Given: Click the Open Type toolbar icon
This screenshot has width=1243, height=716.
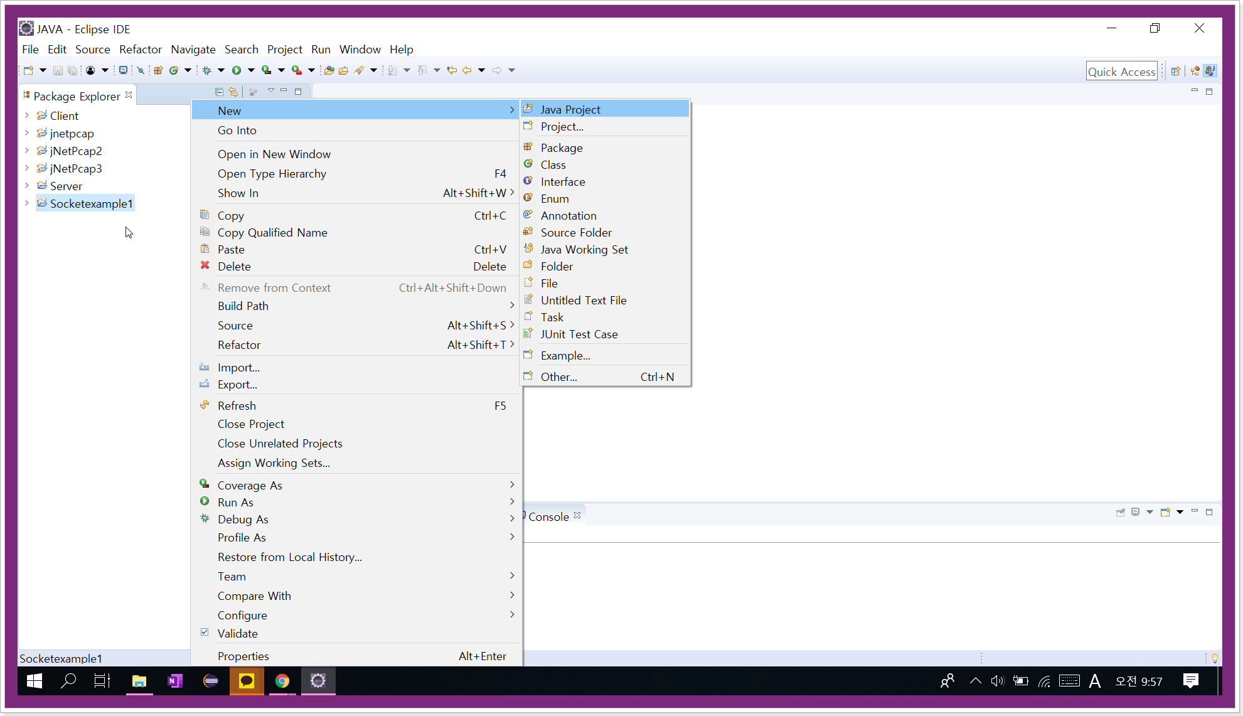Looking at the screenshot, I should (329, 70).
